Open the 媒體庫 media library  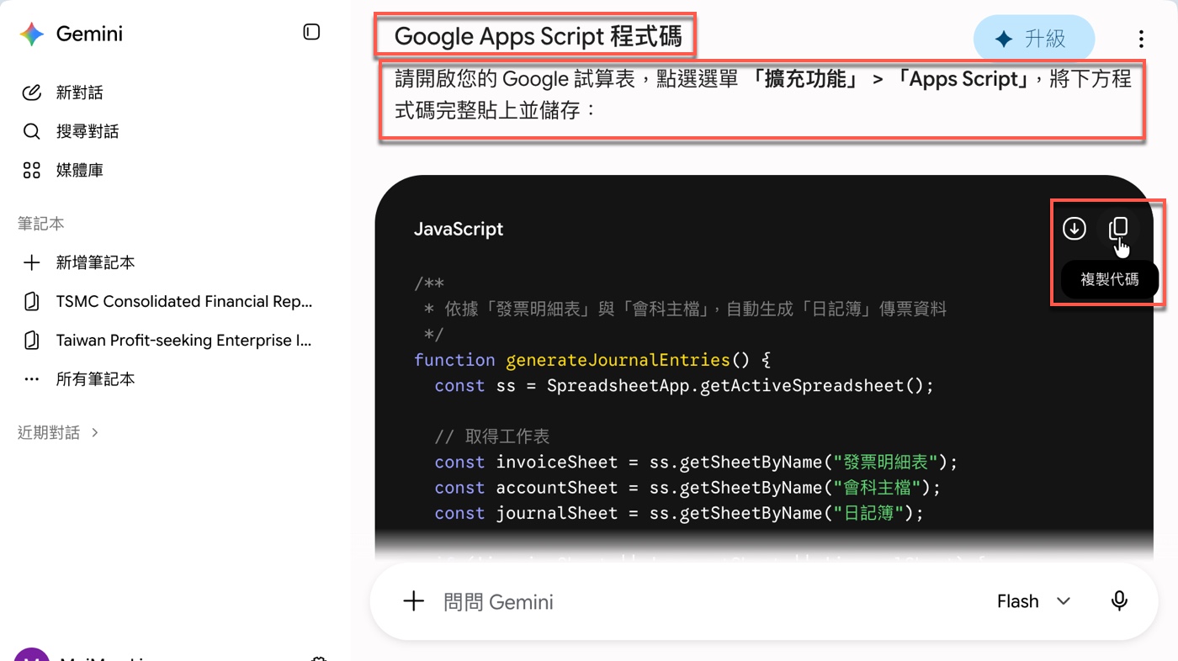80,170
